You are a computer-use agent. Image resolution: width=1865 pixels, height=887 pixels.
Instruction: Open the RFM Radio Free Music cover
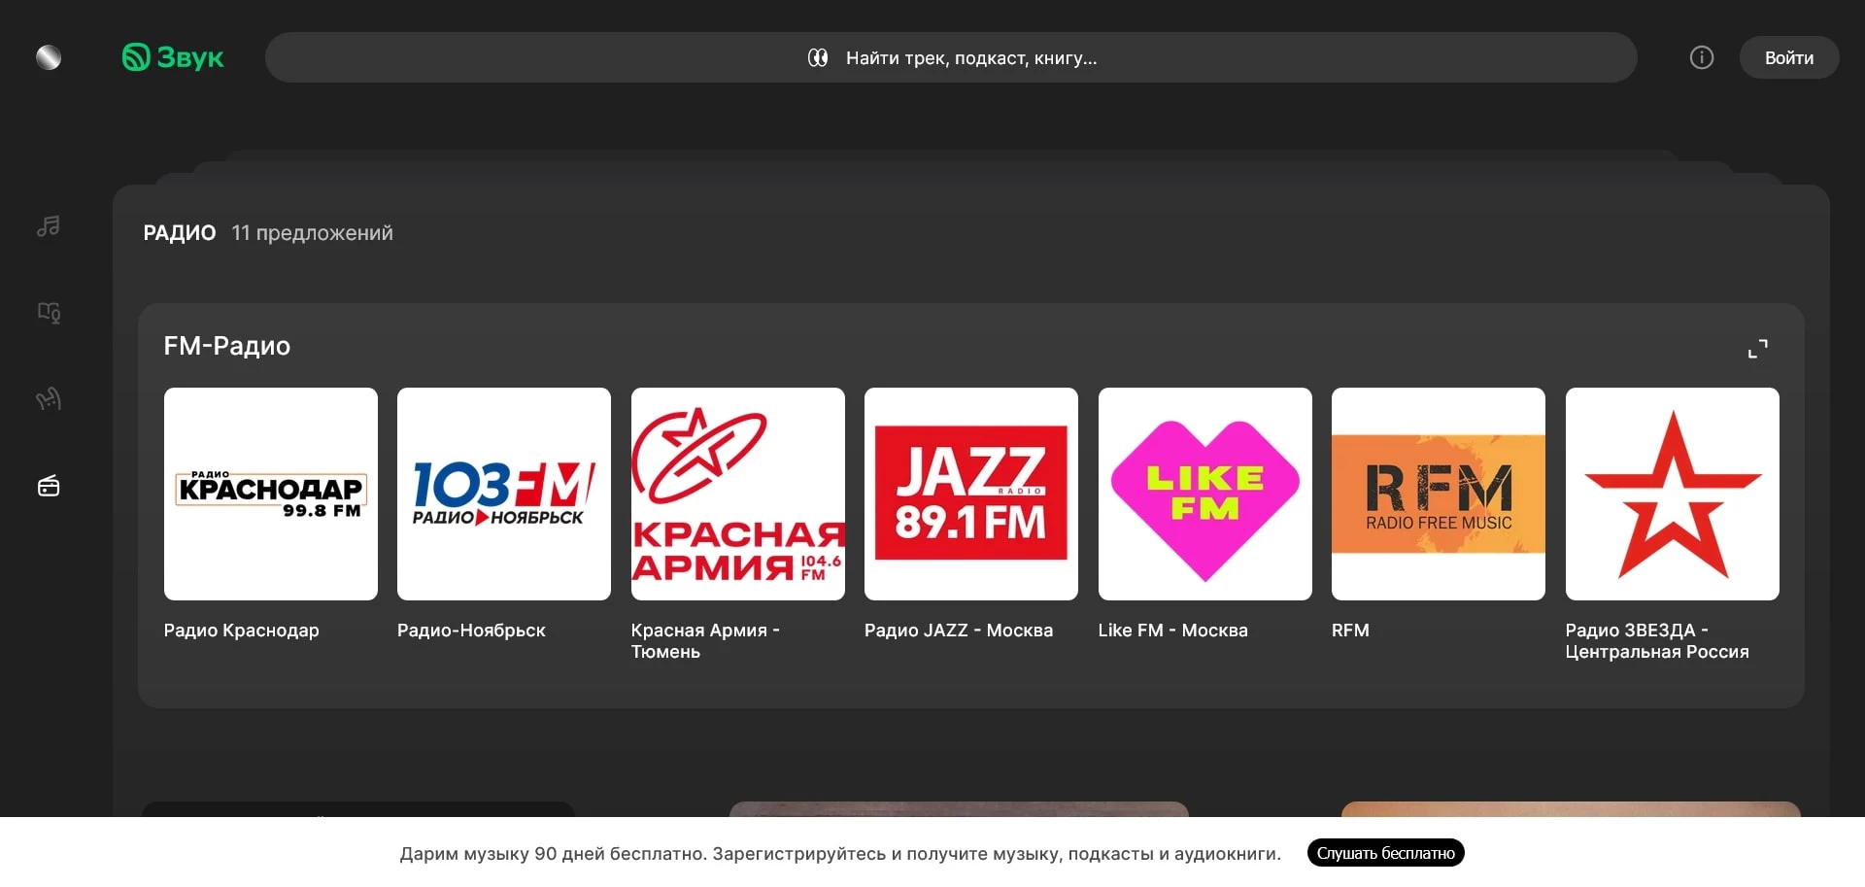tap(1438, 494)
